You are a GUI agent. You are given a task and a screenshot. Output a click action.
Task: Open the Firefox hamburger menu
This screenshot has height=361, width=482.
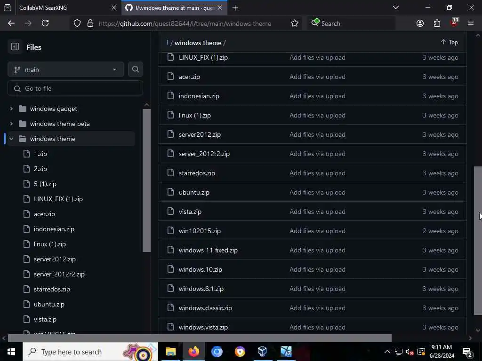click(x=471, y=24)
